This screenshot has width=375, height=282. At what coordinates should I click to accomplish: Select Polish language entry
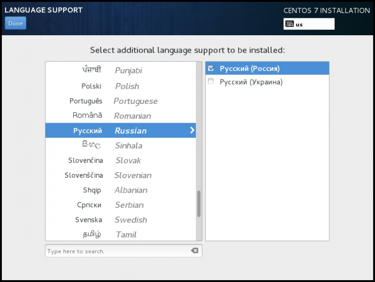(120, 86)
